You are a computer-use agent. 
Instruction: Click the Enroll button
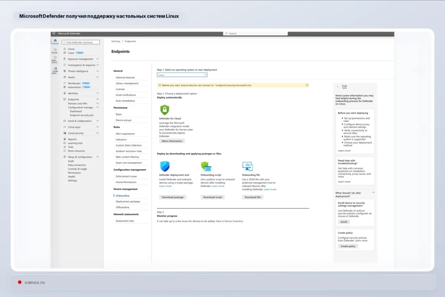pos(344,222)
